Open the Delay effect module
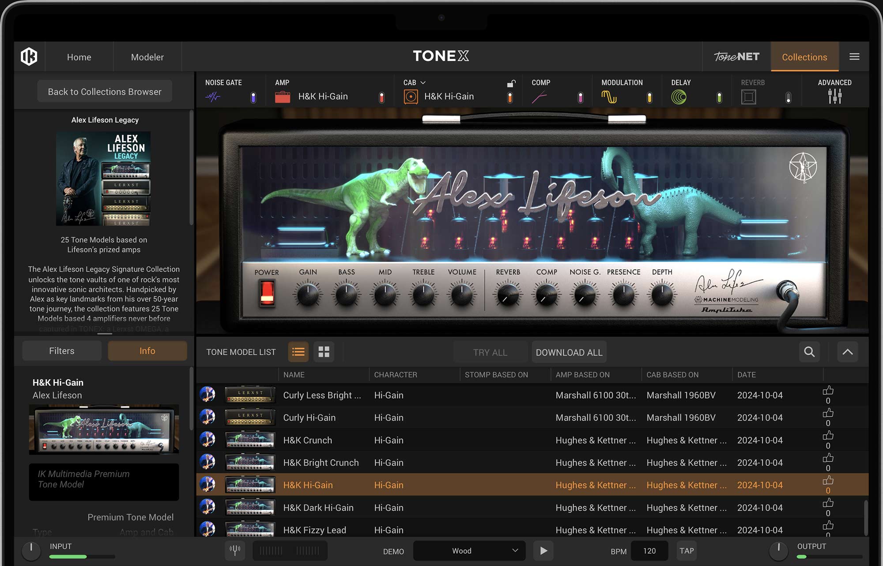The width and height of the screenshot is (883, 566). coord(679,96)
